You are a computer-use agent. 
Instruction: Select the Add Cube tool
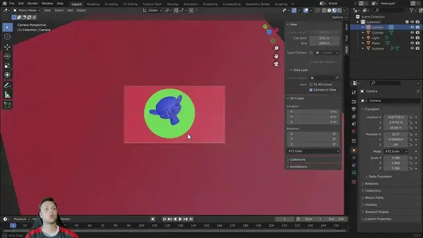tap(7, 105)
